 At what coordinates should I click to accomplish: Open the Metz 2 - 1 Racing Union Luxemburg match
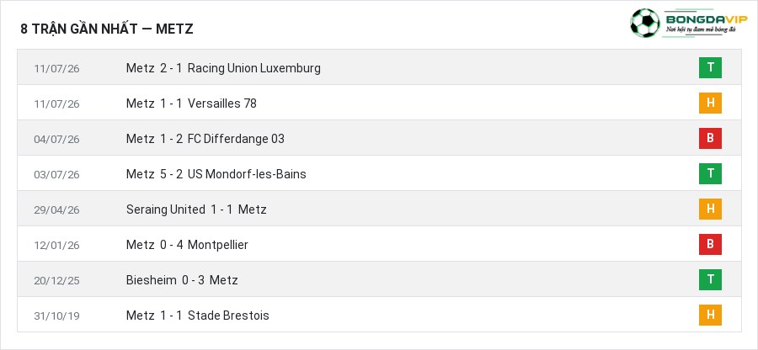pos(223,68)
